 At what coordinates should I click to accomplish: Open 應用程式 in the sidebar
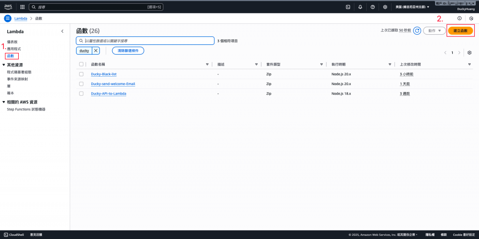click(x=14, y=49)
